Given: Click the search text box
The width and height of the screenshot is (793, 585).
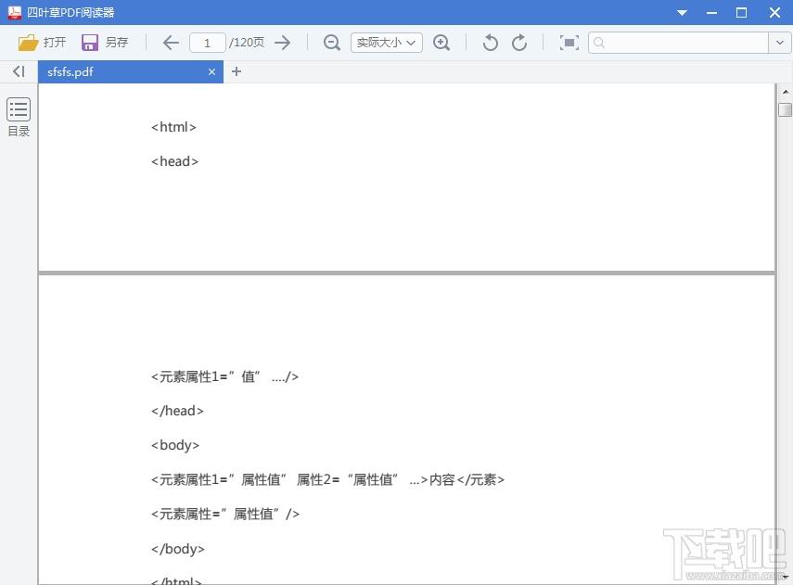Looking at the screenshot, I should pos(678,43).
